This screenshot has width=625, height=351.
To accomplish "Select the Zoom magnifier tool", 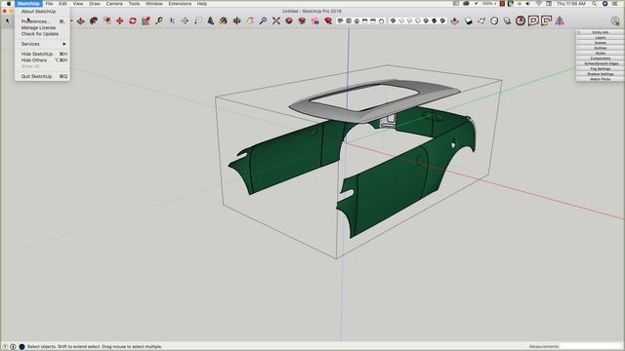I will tap(263, 20).
